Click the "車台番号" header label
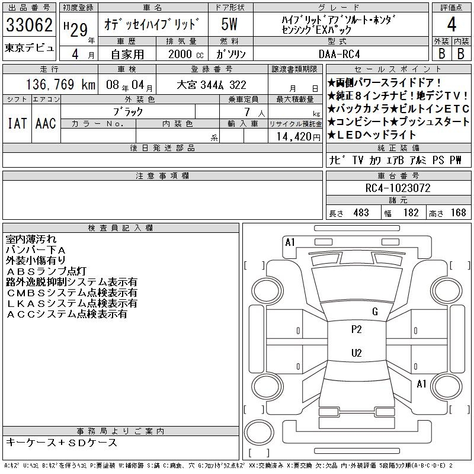 398,175
